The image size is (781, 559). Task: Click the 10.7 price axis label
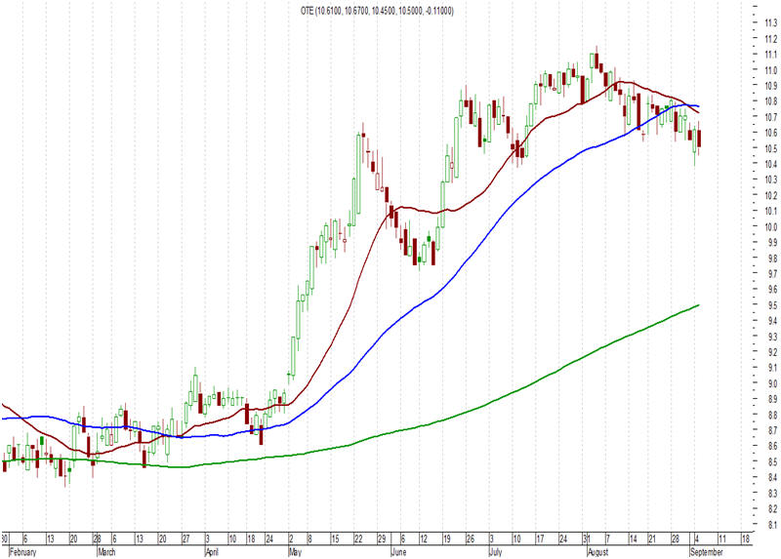[x=771, y=116]
